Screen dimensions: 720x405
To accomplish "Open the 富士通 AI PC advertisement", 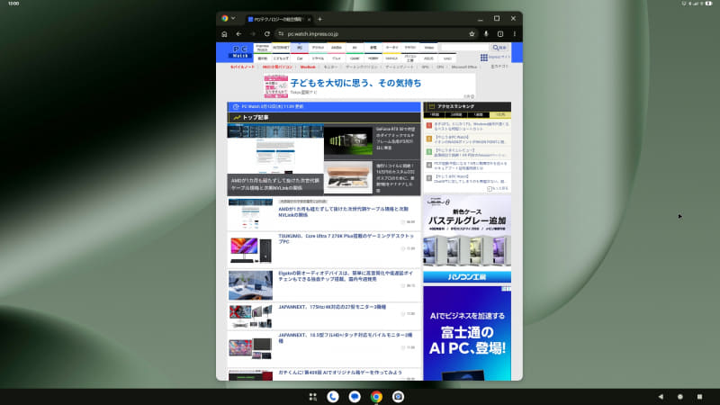I will click(467, 333).
